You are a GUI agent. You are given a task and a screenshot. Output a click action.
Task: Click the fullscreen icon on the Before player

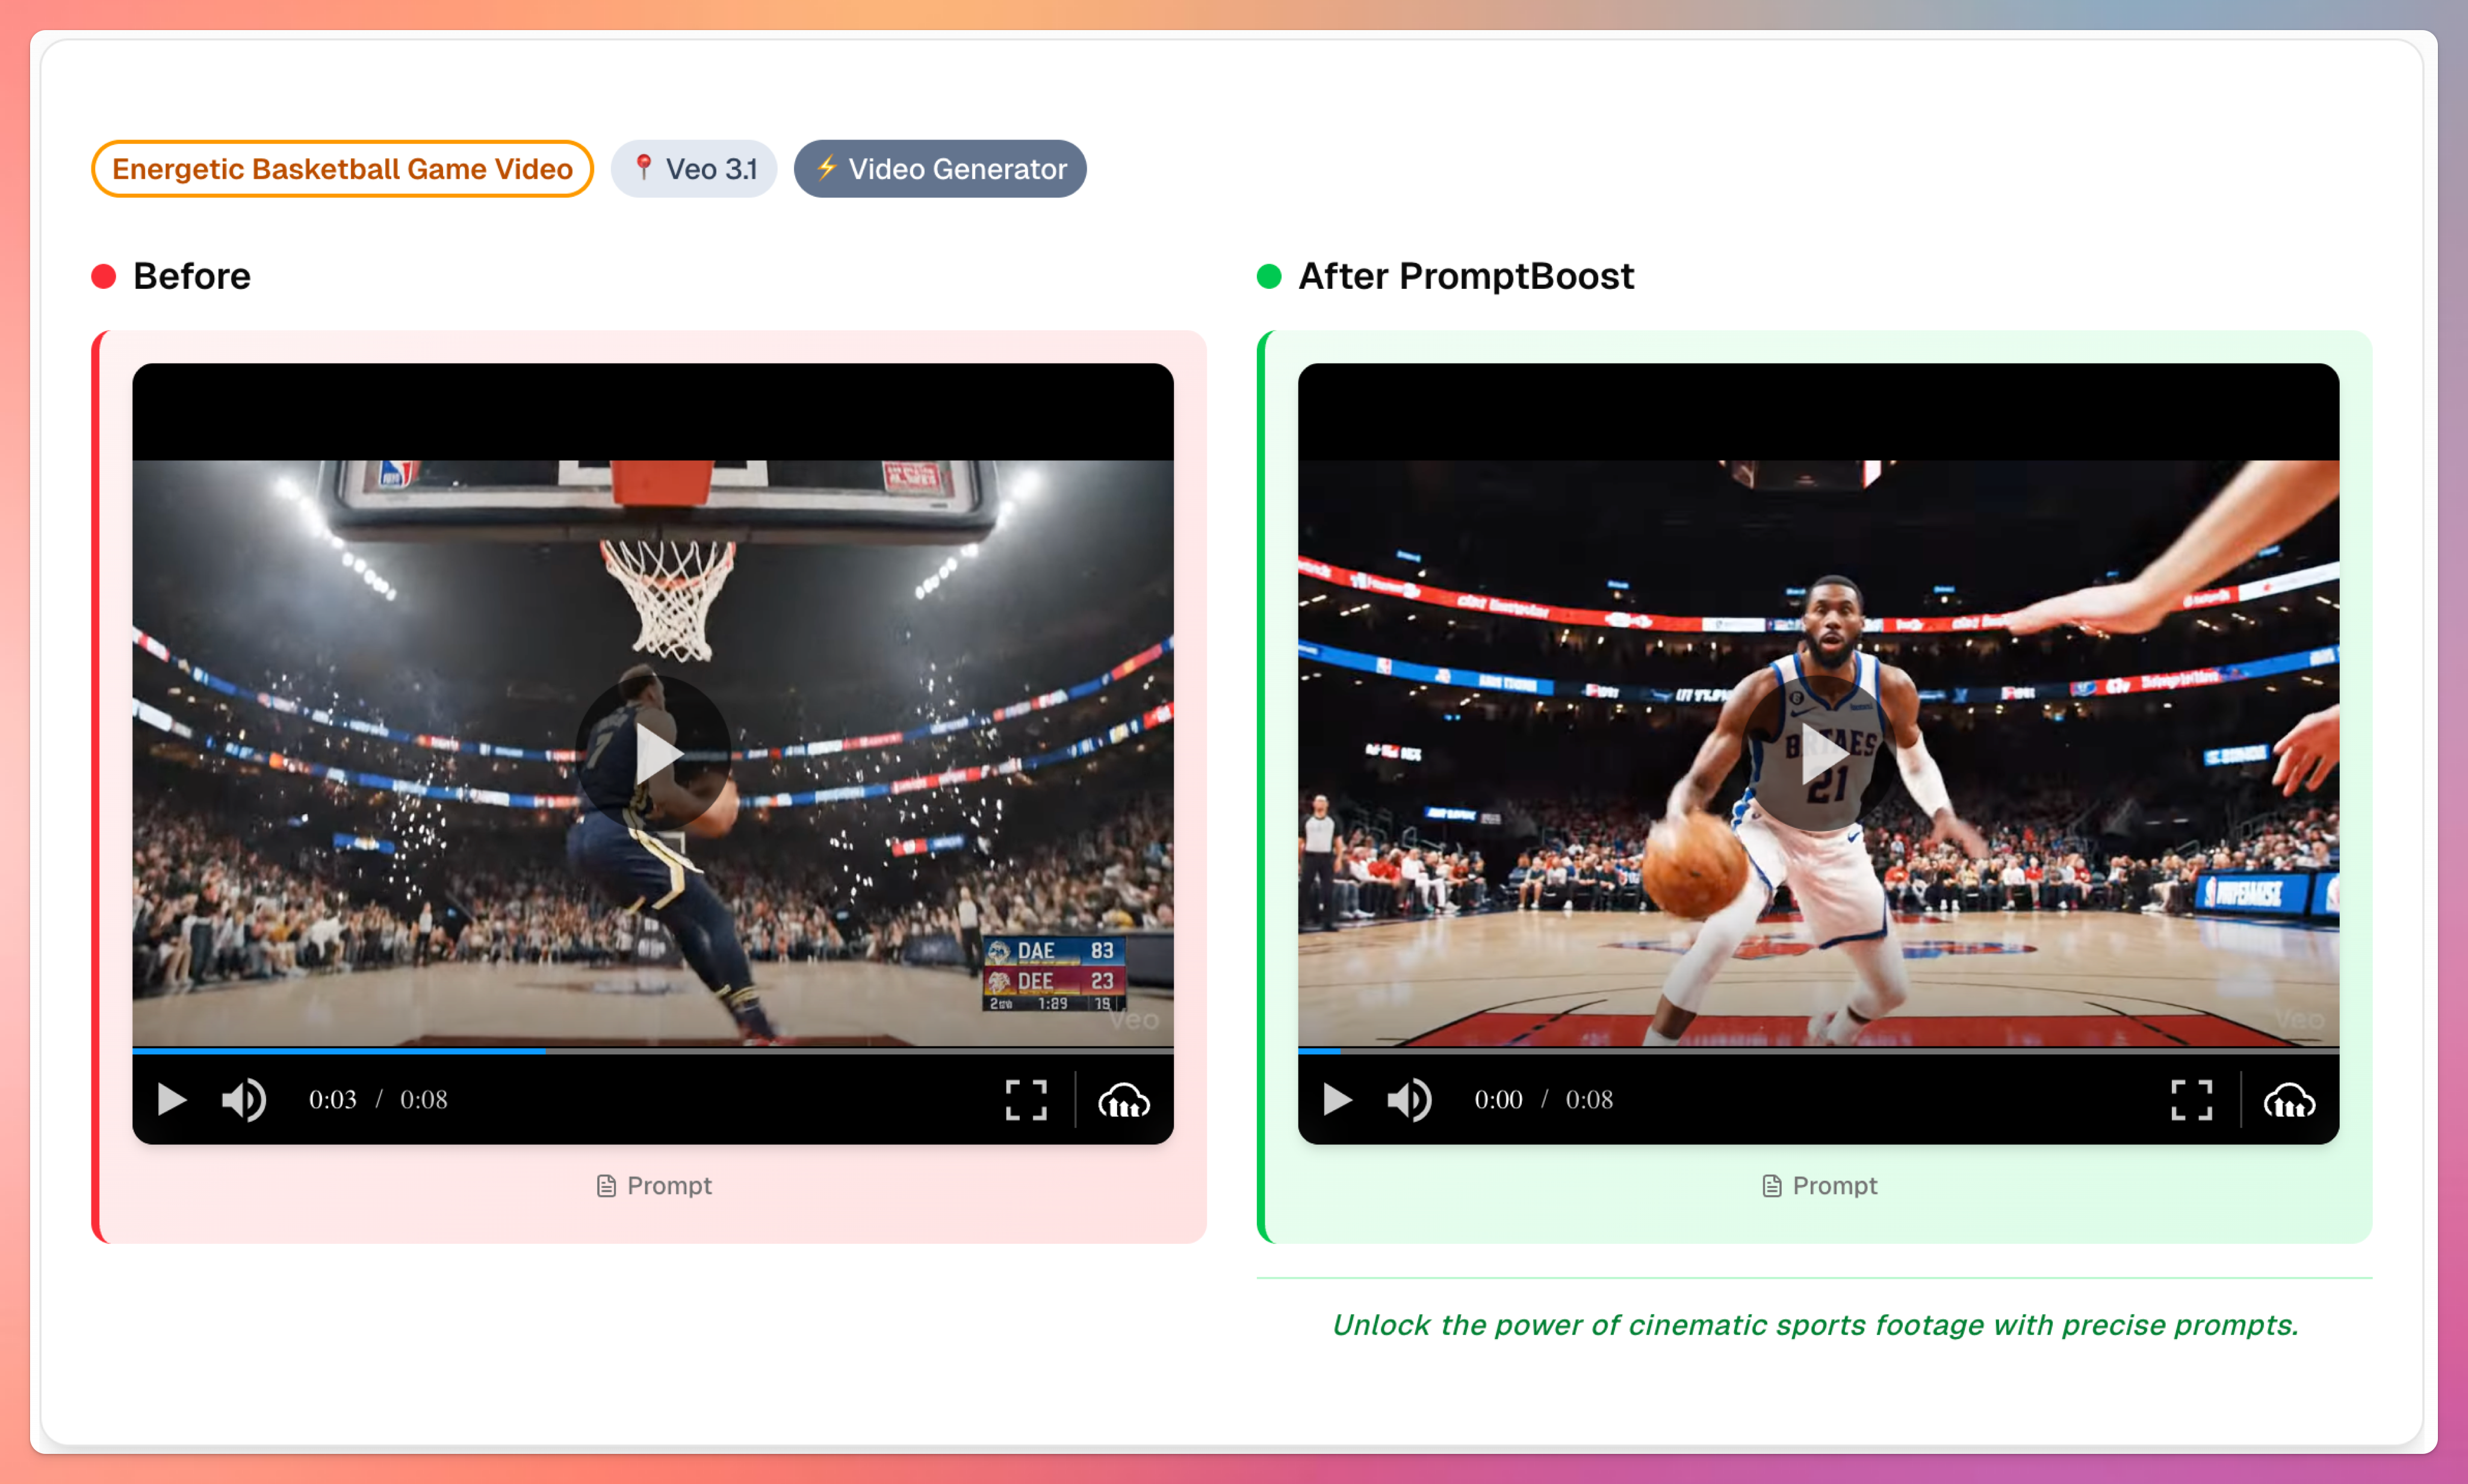pyautogui.click(x=1026, y=1100)
